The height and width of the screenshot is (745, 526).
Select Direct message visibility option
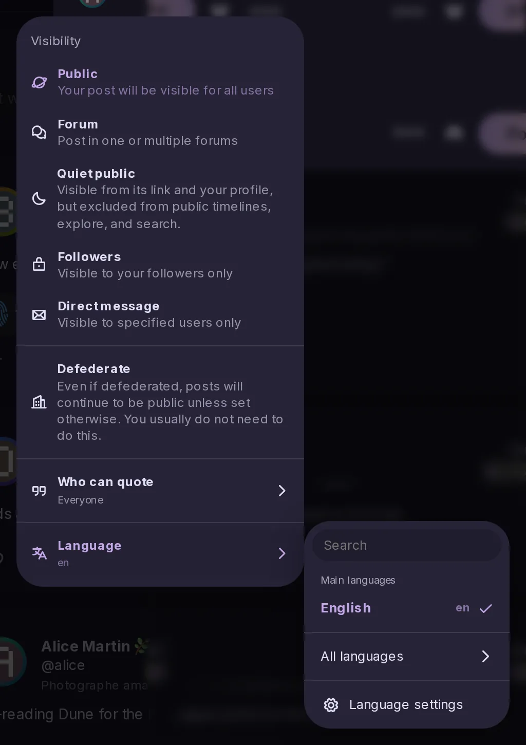pyautogui.click(x=160, y=314)
